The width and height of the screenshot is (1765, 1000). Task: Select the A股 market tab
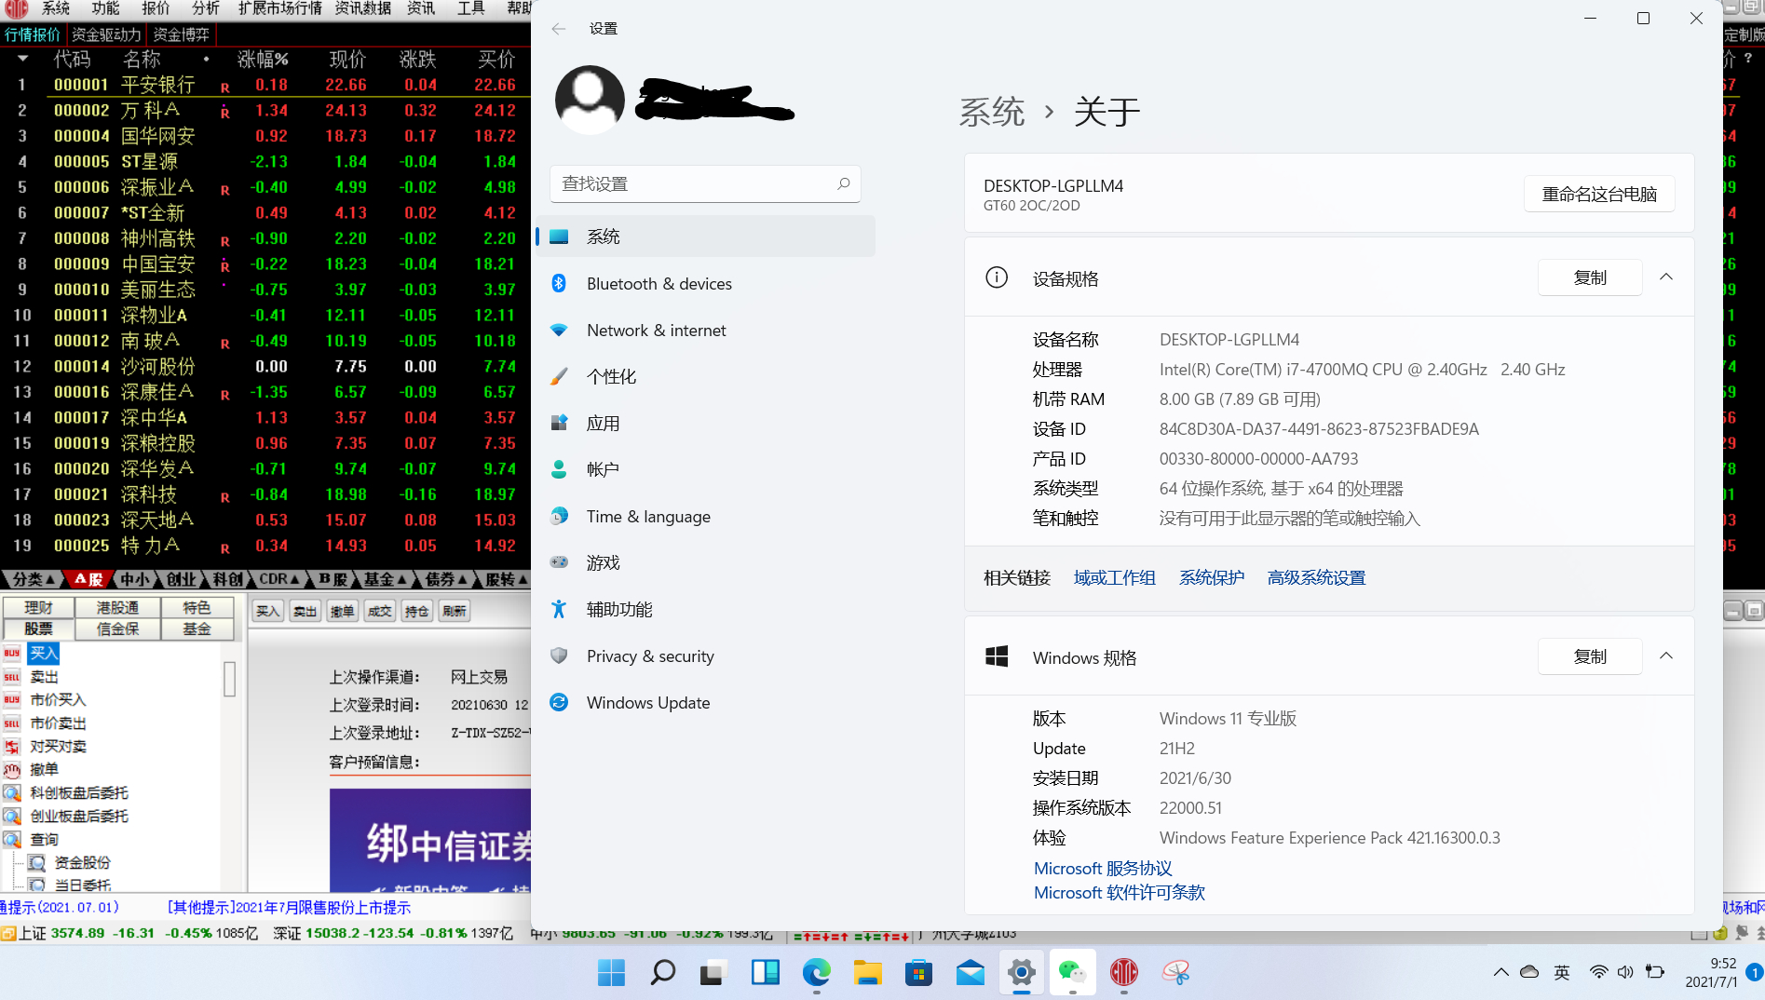[x=89, y=579]
